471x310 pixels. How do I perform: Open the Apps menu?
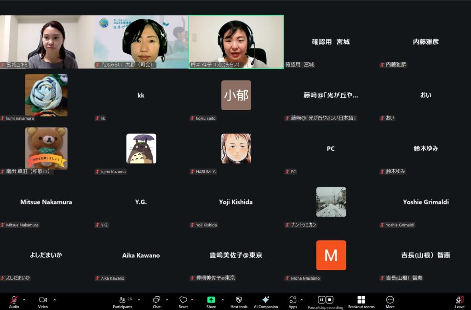293,300
